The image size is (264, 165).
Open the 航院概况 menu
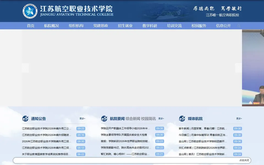(51, 26)
